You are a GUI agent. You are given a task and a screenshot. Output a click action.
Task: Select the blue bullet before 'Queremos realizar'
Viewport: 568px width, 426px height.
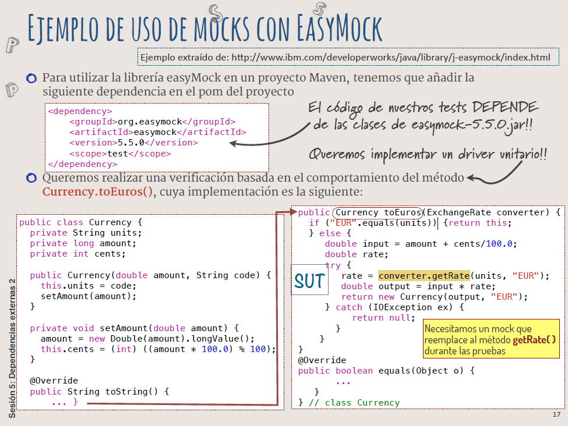(x=31, y=177)
